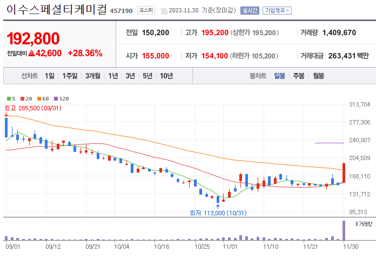Click the calendar clock icon beside the date
The image size is (376, 259).
click(164, 11)
